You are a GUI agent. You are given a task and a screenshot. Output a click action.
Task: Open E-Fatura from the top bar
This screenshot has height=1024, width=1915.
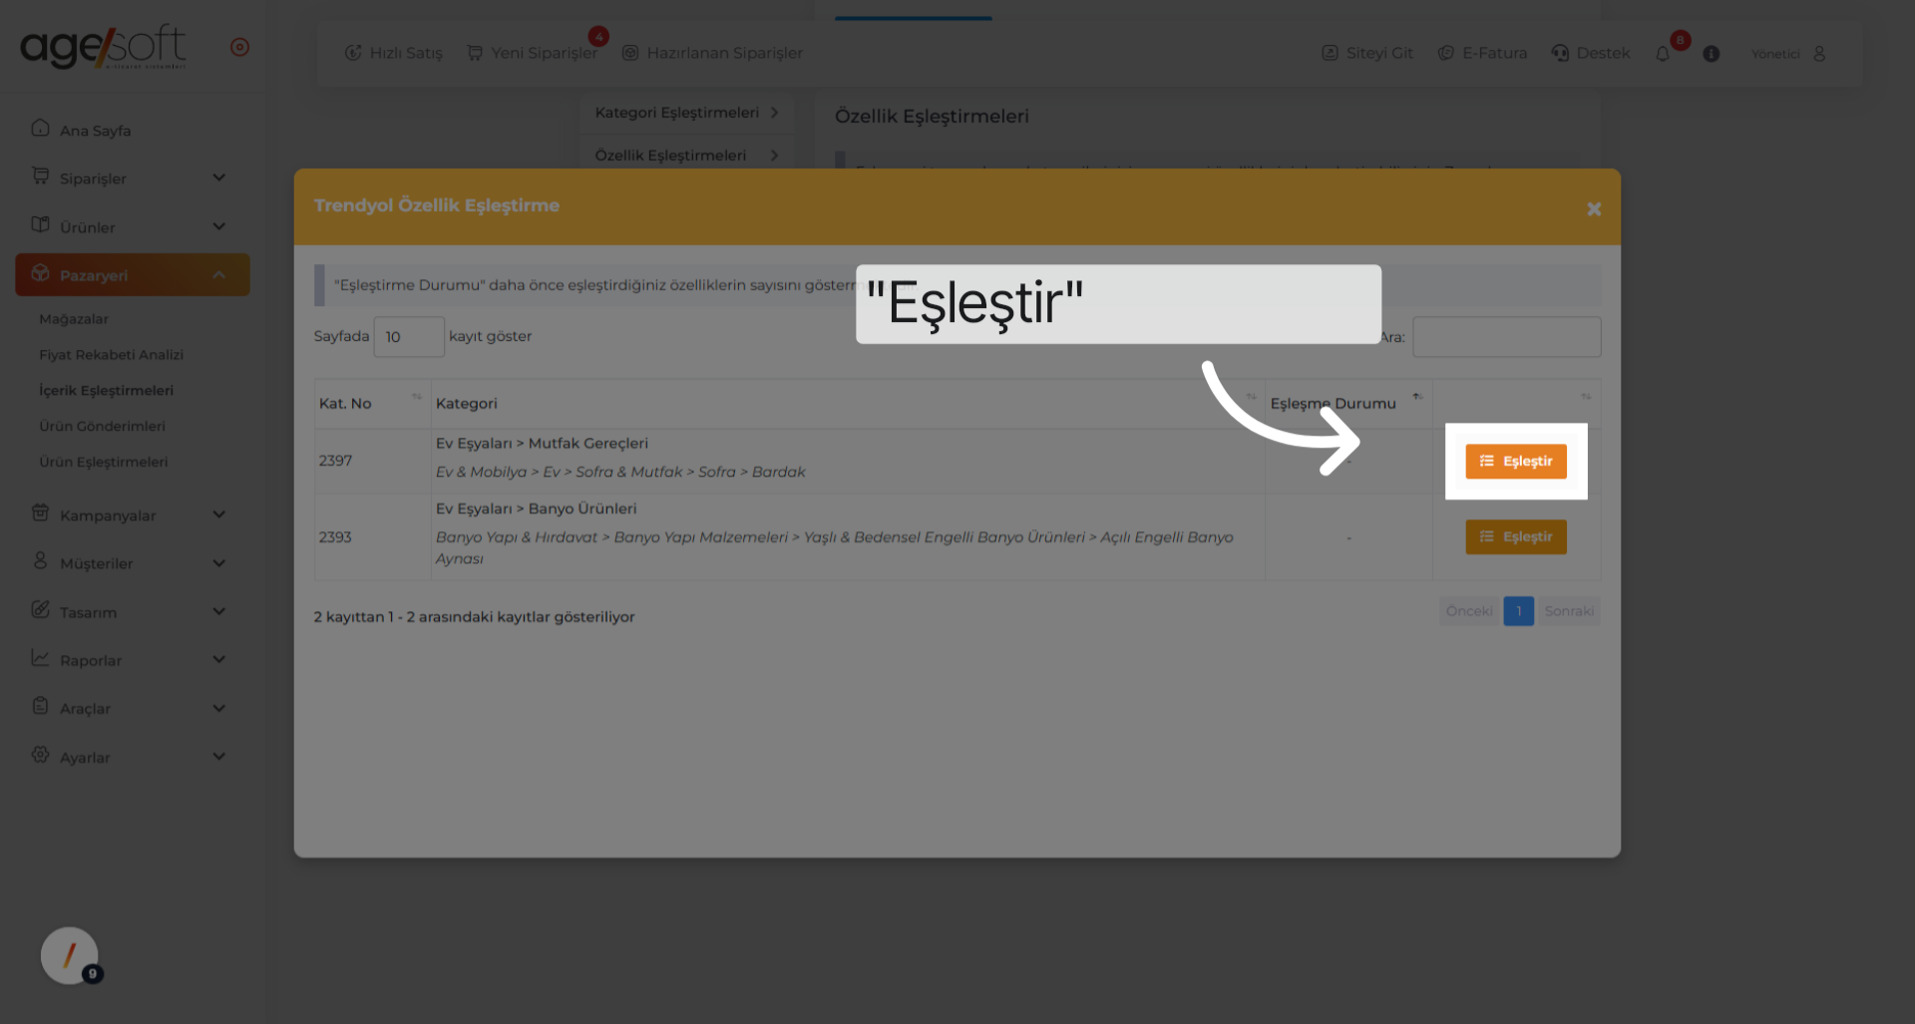(1482, 53)
